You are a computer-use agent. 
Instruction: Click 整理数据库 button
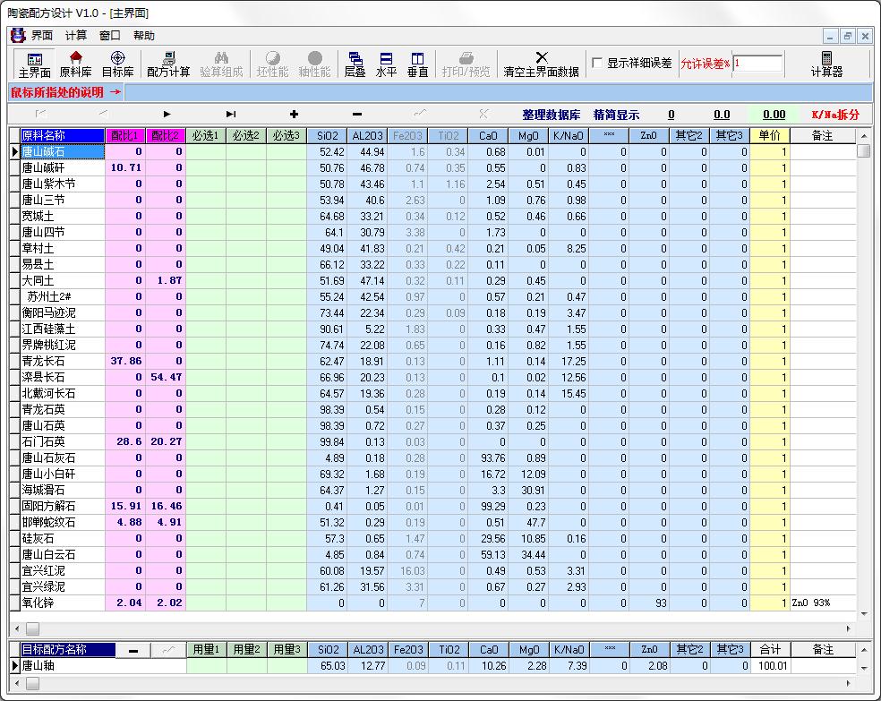[x=552, y=115]
